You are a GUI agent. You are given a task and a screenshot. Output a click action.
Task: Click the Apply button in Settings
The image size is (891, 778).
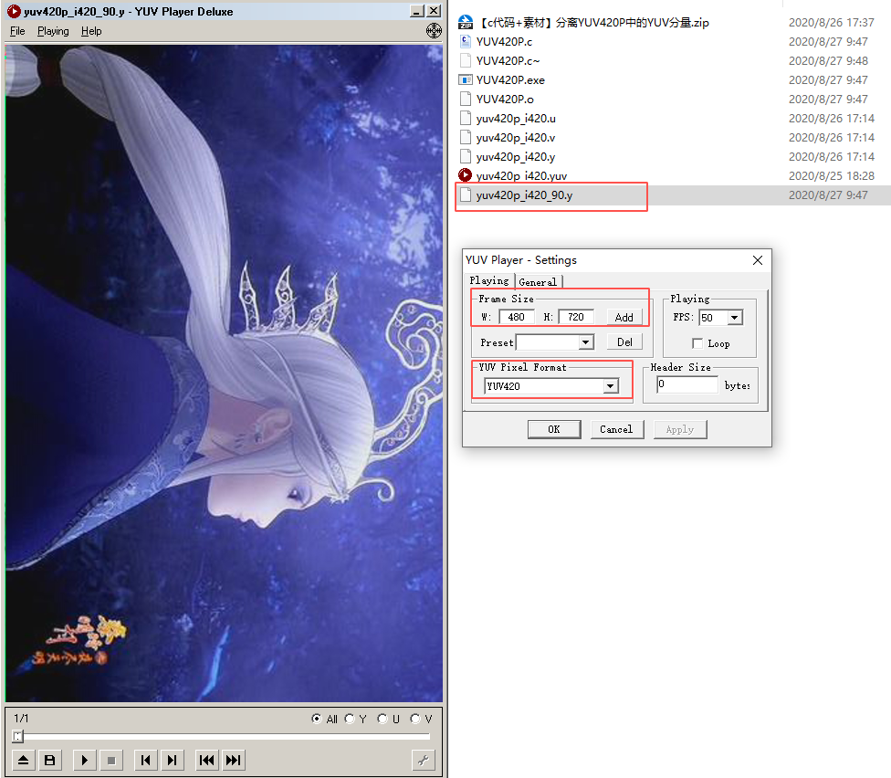click(x=680, y=429)
